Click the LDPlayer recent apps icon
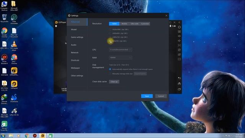 pos(179,89)
